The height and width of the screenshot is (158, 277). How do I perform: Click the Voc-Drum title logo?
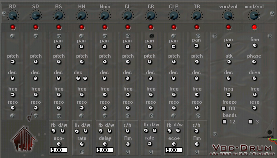pyautogui.click(x=242, y=148)
